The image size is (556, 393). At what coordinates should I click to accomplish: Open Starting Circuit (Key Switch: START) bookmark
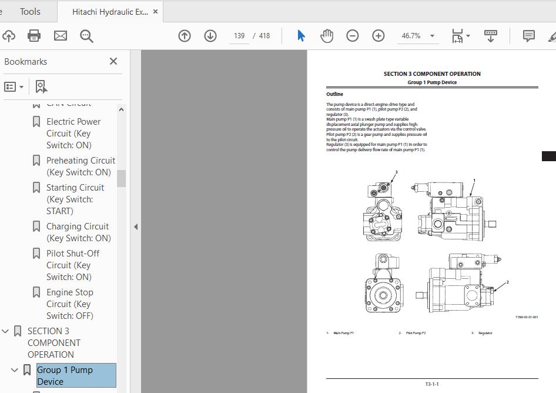[x=75, y=199]
